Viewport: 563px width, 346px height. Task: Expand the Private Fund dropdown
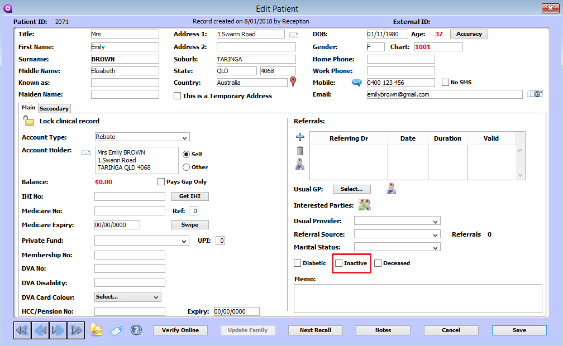click(x=142, y=241)
